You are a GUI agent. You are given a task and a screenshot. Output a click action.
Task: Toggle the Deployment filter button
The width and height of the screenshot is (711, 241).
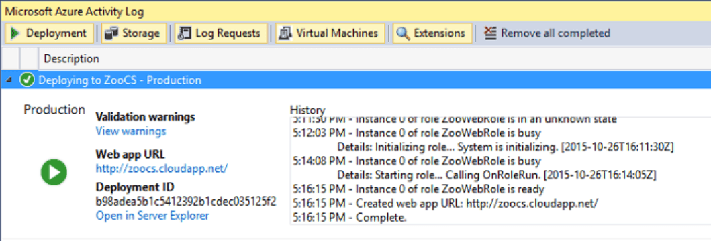pyautogui.click(x=50, y=33)
